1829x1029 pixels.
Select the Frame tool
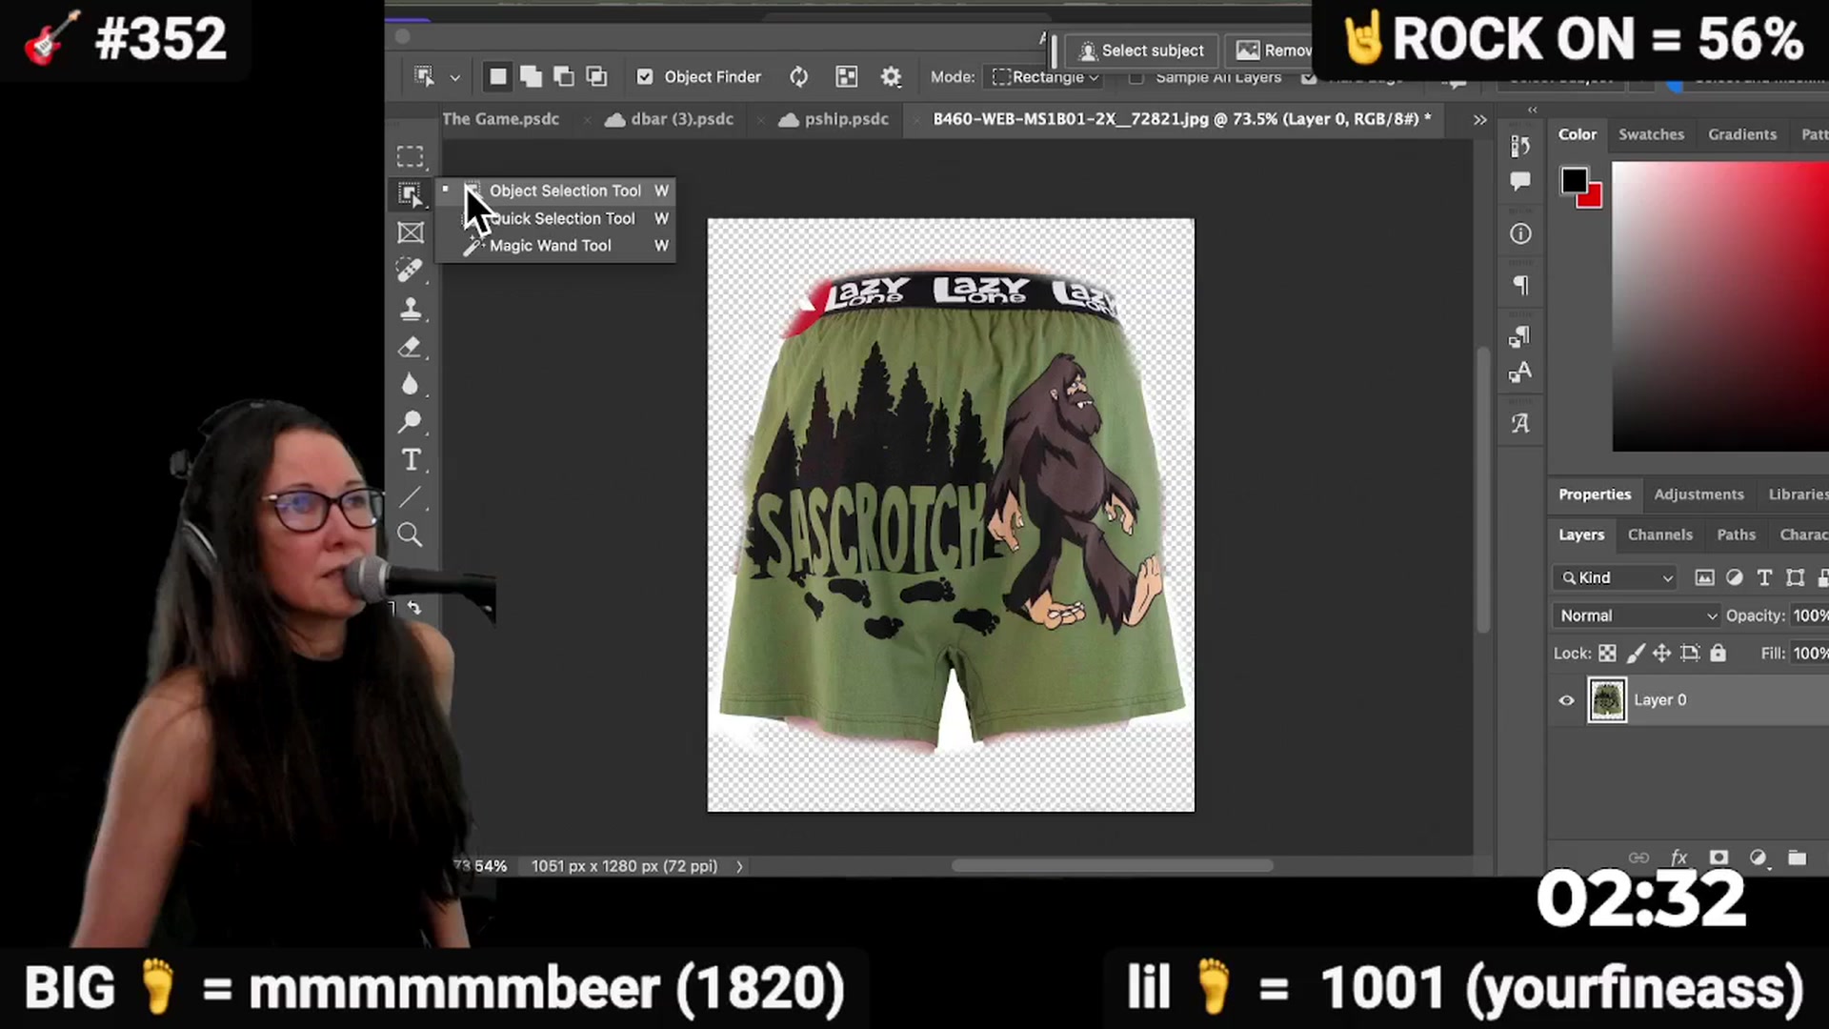(411, 232)
